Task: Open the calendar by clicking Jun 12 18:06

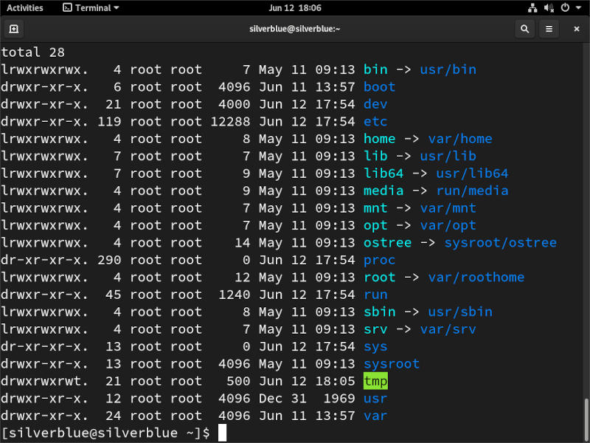Action: pos(295,7)
